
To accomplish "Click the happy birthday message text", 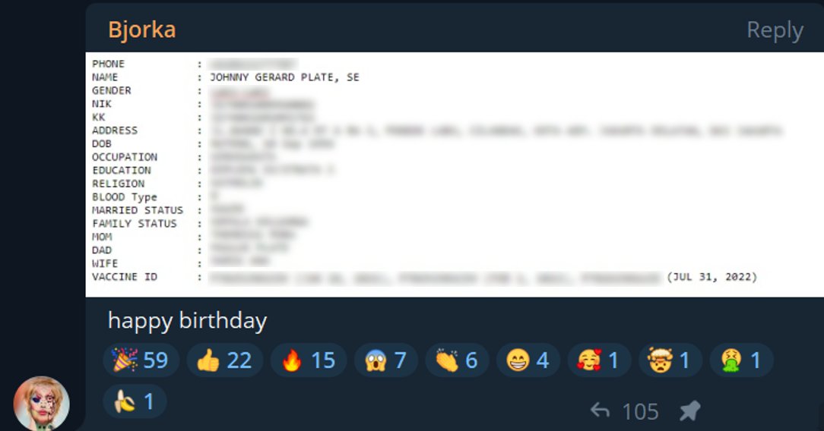I will pyautogui.click(x=187, y=320).
